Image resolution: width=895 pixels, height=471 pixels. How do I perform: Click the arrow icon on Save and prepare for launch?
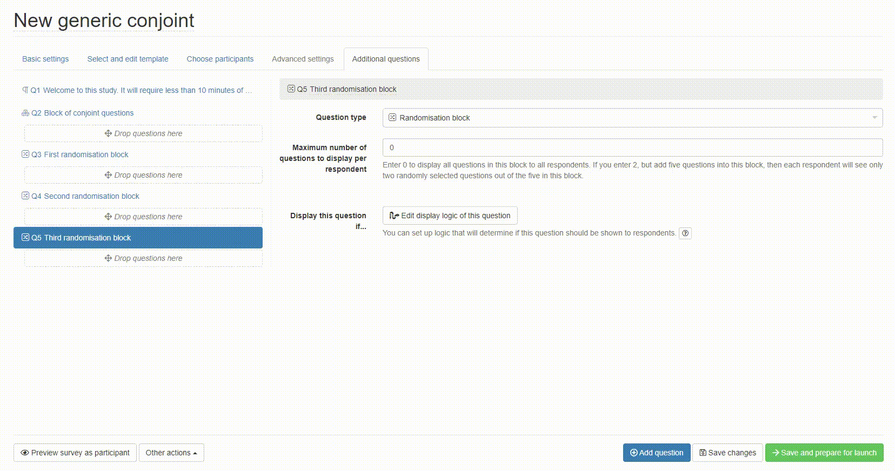click(776, 453)
